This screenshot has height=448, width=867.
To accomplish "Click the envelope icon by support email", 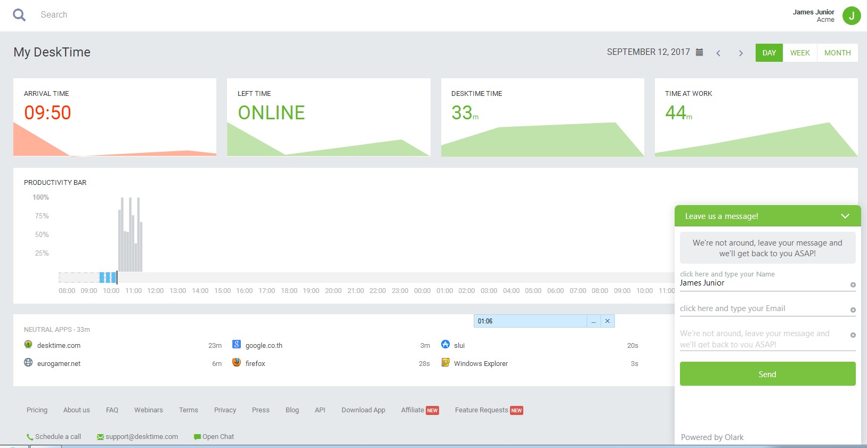I will click(100, 437).
